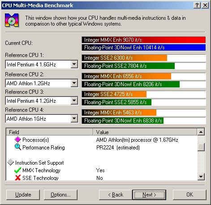Viewport: 211px width, 205px height.
Task: Click the window title bar text
Action: 38,5
